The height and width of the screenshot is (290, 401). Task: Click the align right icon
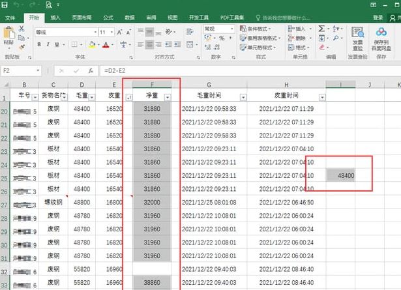[158, 44]
